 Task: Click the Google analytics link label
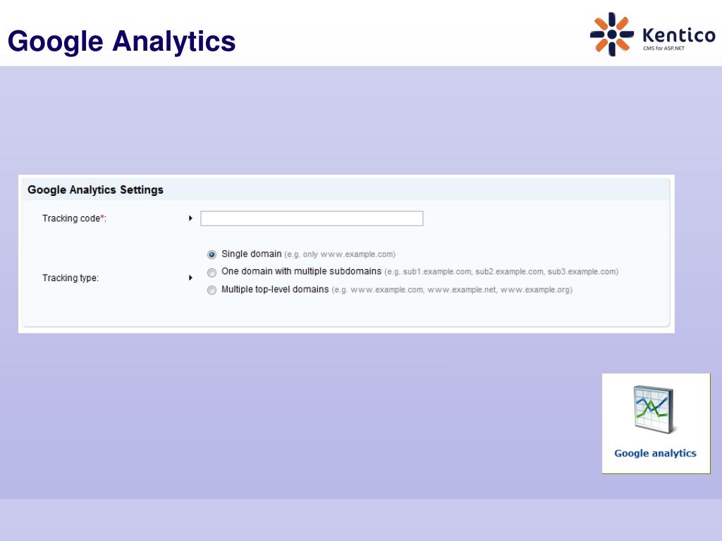click(655, 453)
